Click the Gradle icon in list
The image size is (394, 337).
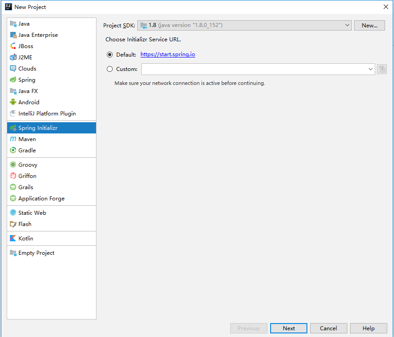(13, 151)
